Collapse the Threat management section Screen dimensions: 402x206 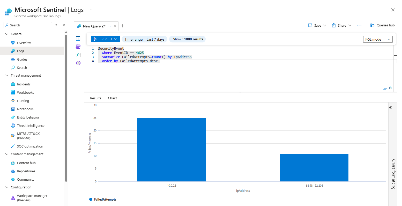pyautogui.click(x=7, y=75)
